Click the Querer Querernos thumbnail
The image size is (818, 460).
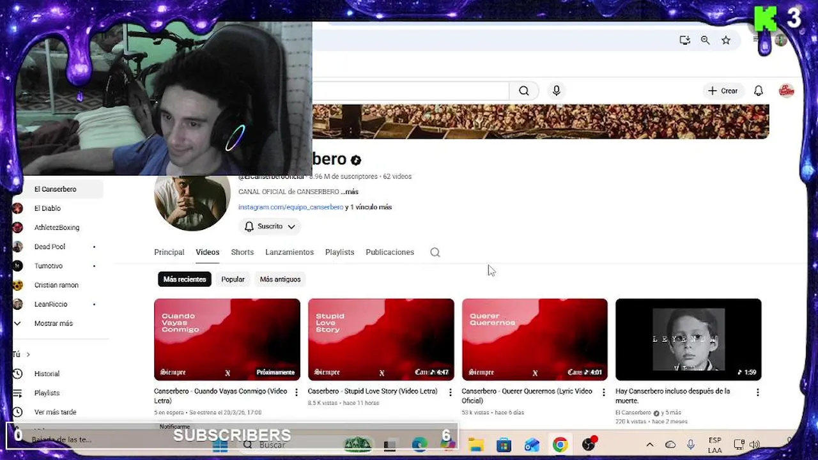[534, 339]
